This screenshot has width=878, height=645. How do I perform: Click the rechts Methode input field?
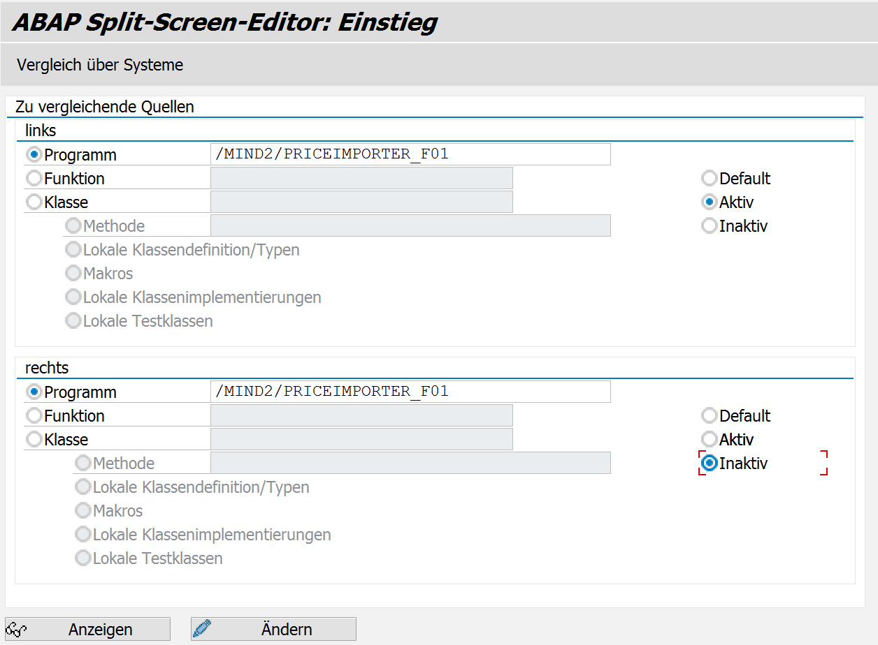point(410,463)
